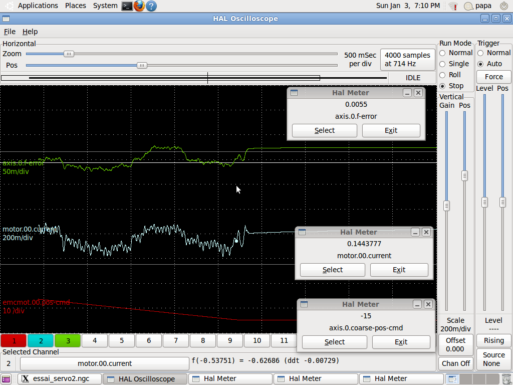This screenshot has width=513, height=385.
Task: Launch the terminal from top panel
Action: coord(127,6)
